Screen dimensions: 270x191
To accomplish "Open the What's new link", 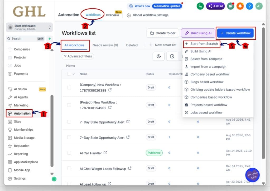I will click(140, 6).
